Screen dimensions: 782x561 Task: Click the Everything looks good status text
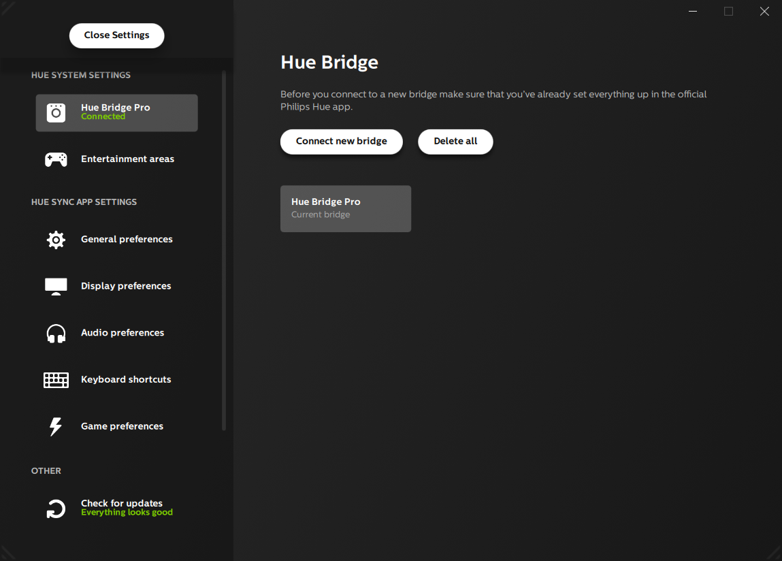pyautogui.click(x=127, y=512)
